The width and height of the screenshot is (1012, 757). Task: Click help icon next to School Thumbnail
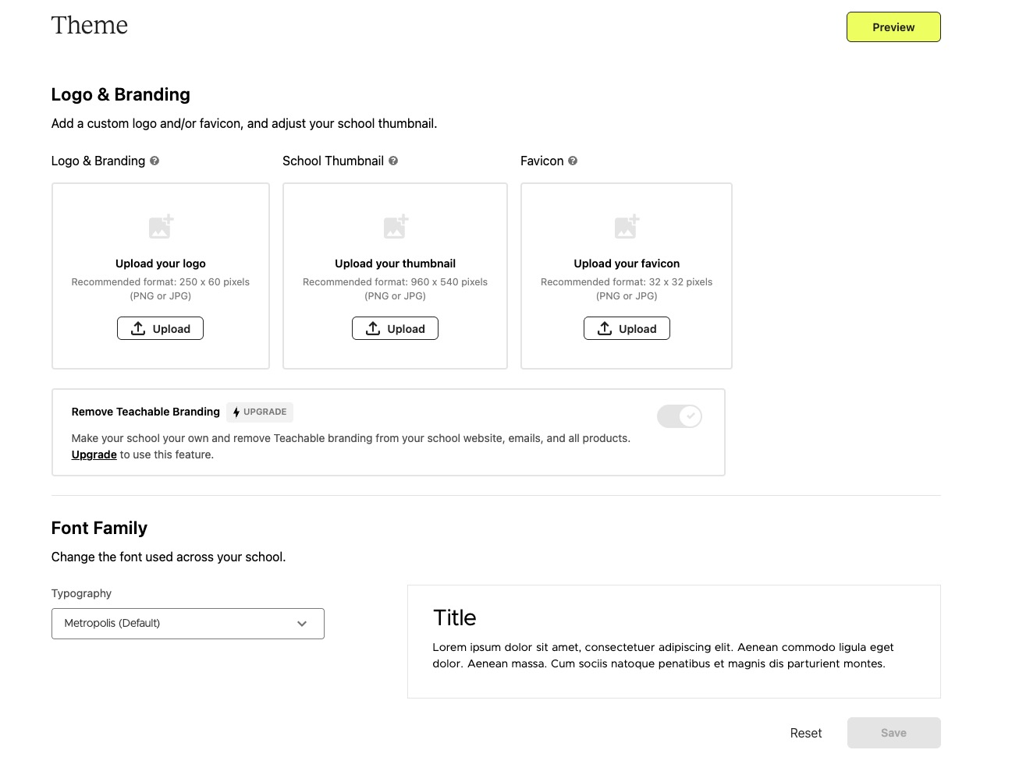pos(393,161)
